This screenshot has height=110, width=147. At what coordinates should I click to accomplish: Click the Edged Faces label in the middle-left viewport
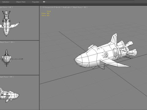[x=4, y=42]
